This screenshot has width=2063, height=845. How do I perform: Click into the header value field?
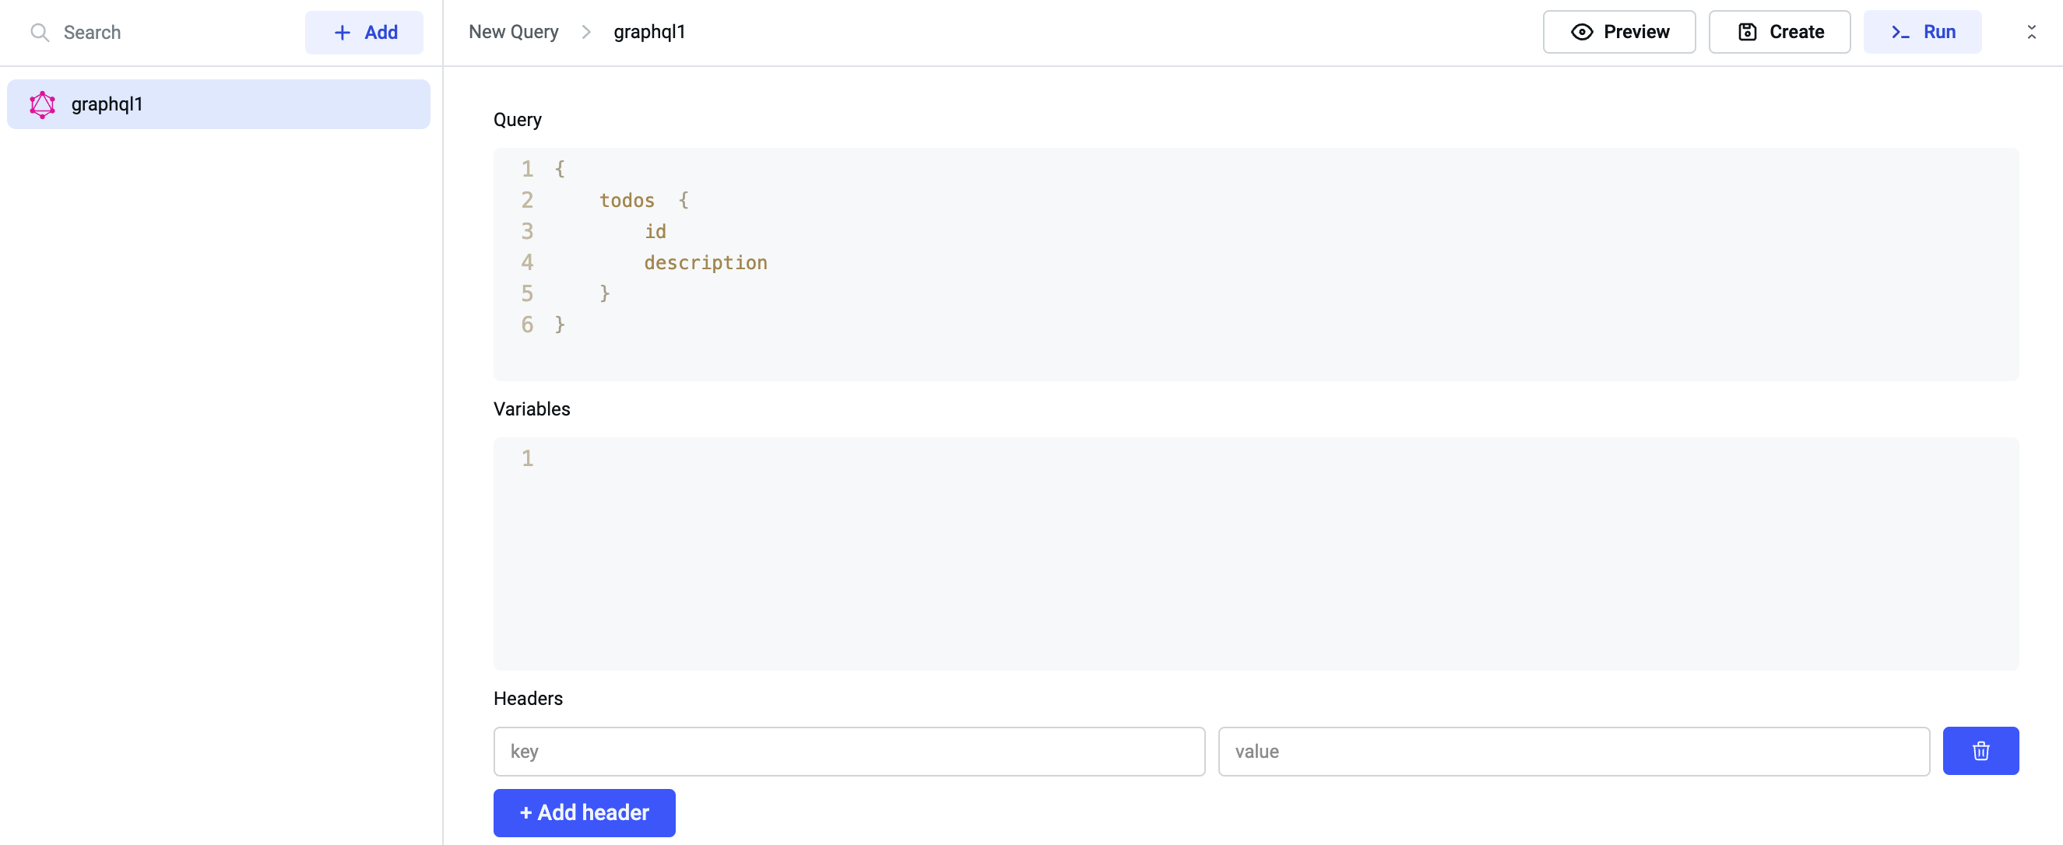pos(1573,751)
